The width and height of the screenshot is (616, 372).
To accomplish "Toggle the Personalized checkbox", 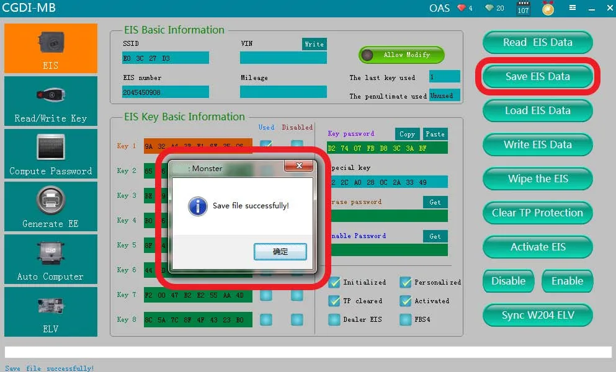I will point(406,283).
